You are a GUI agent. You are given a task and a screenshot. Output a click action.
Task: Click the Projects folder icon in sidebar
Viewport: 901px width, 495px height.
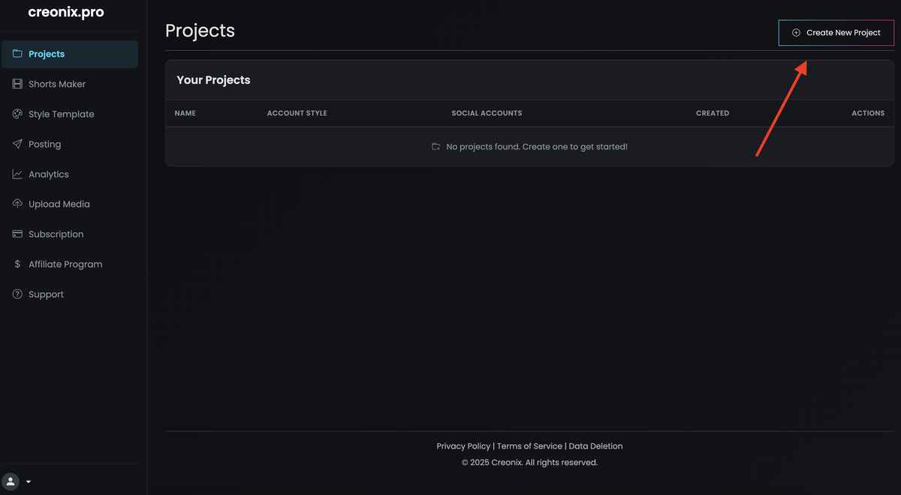[17, 54]
